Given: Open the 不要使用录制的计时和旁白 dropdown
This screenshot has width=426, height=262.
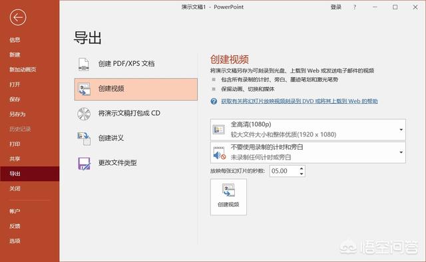Looking at the screenshot, I should tap(308, 152).
